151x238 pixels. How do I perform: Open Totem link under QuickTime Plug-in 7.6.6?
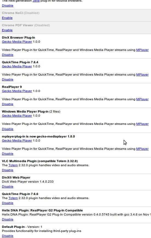(x=13, y=198)
